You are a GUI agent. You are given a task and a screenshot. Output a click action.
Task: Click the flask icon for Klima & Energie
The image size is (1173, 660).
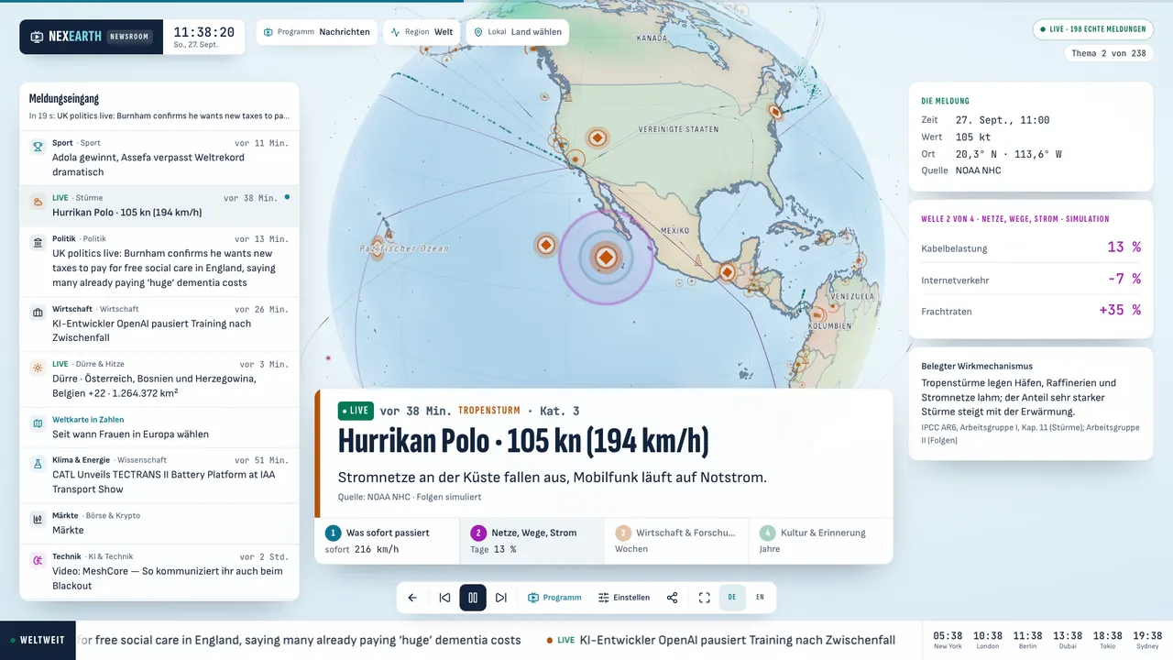click(38, 464)
